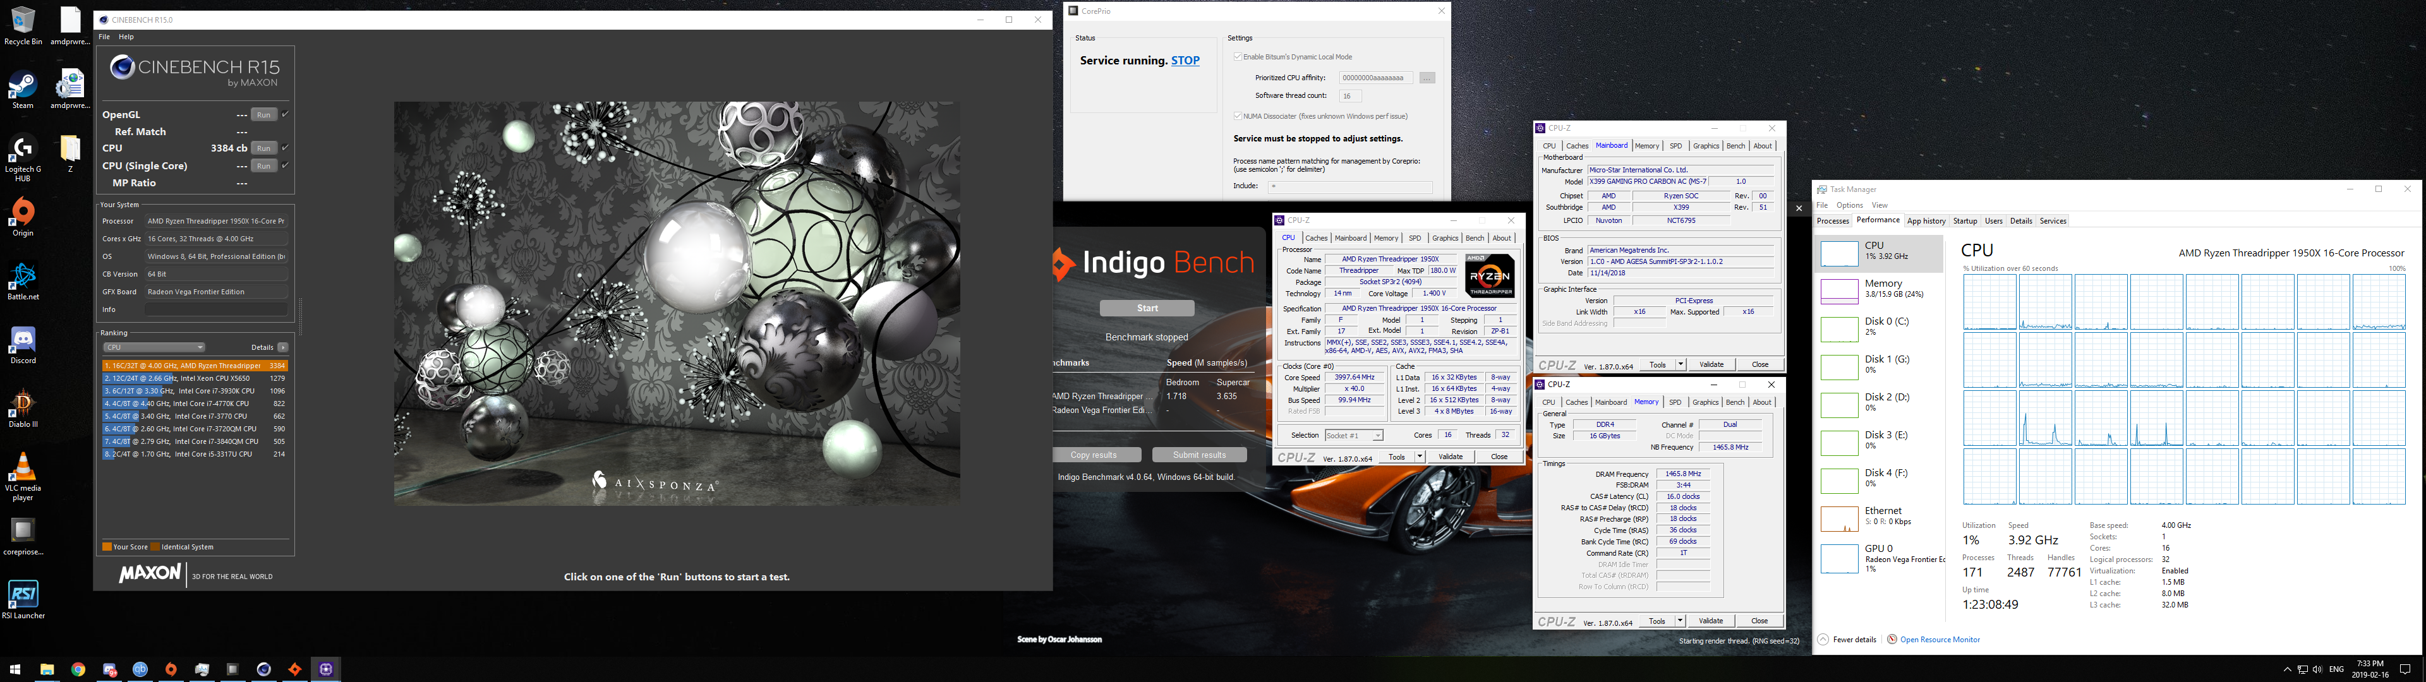This screenshot has width=2426, height=682.
Task: Switch to Cinebench in the taskbar
Action: tap(263, 670)
